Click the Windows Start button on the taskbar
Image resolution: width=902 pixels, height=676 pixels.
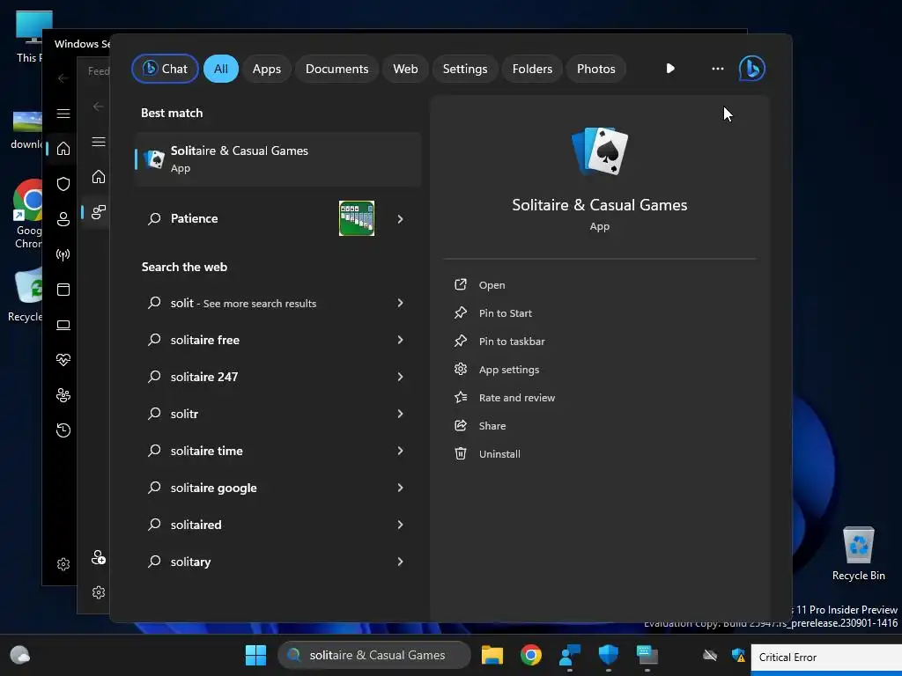point(255,655)
